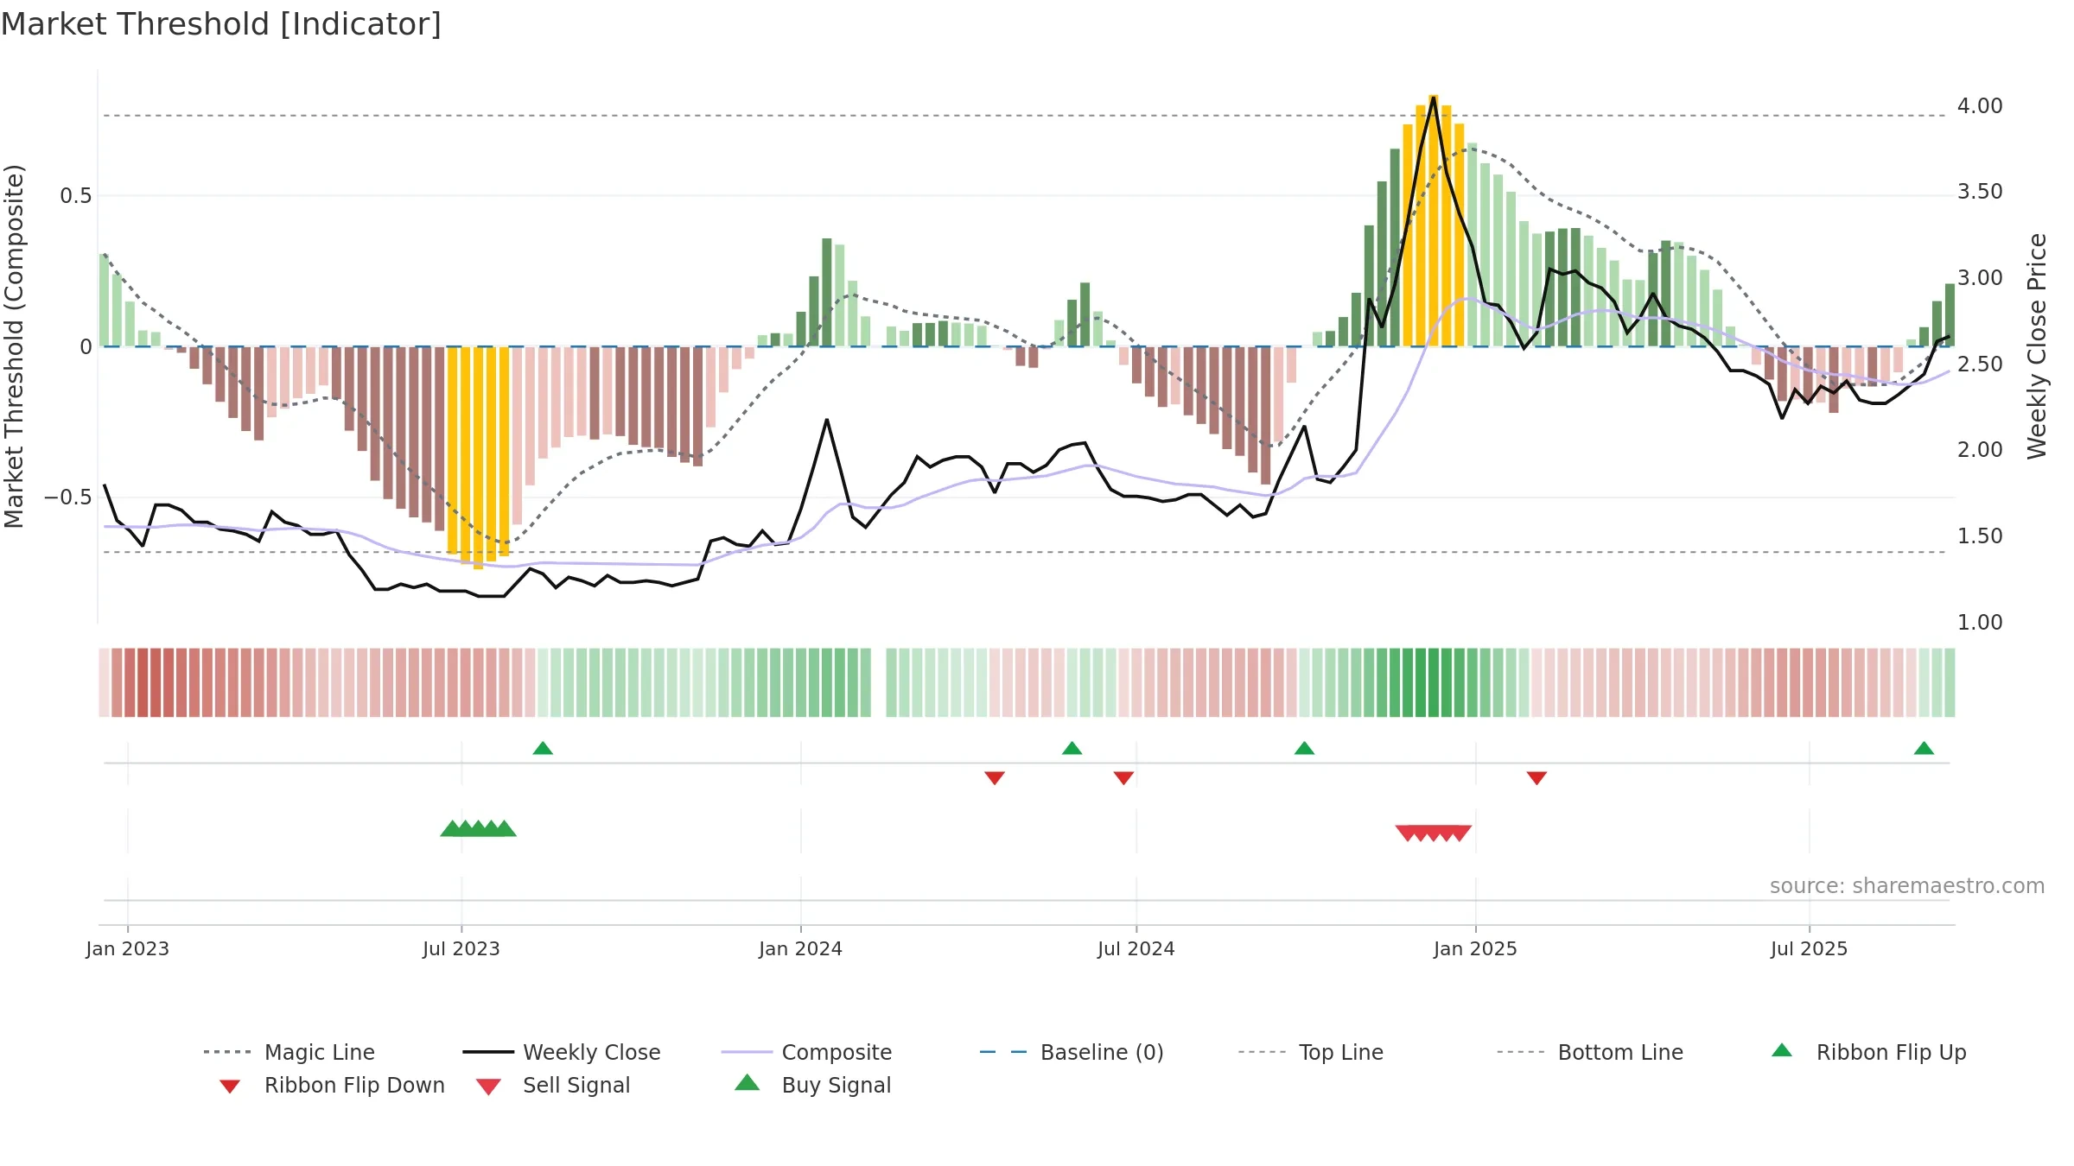Click the source: sharemaestro.com text

click(1907, 886)
